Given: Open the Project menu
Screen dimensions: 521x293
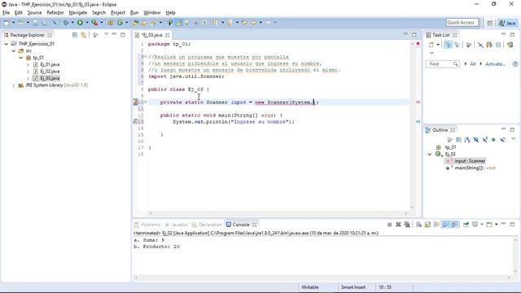Looking at the screenshot, I should (x=118, y=13).
